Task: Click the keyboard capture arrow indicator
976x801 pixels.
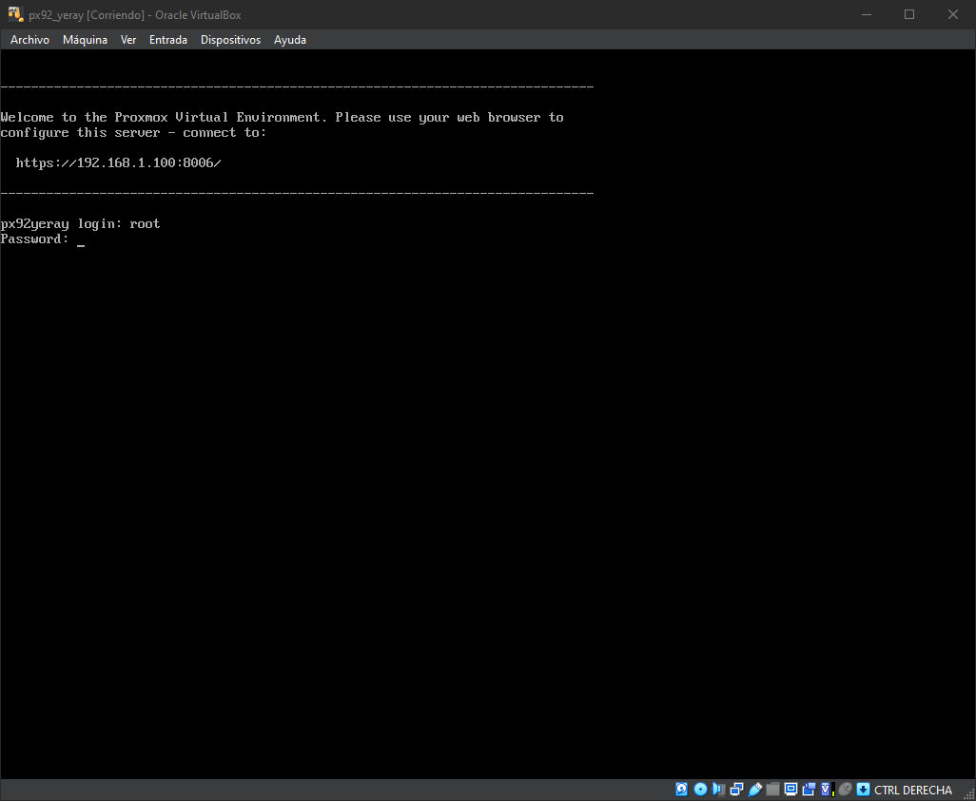Action: tap(863, 790)
